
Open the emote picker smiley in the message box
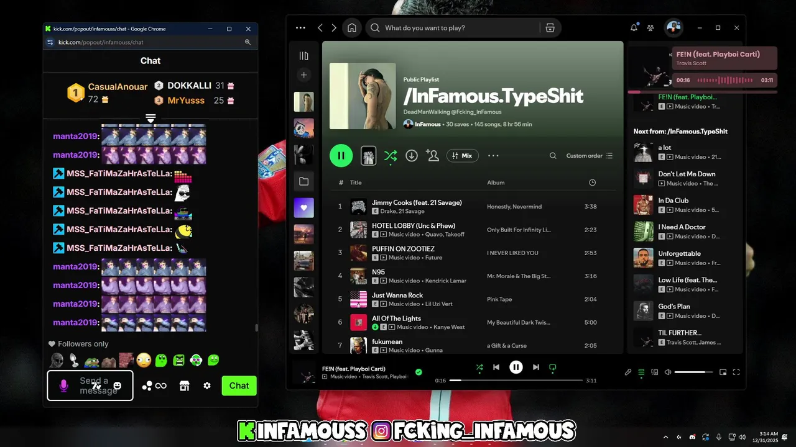[x=118, y=386]
